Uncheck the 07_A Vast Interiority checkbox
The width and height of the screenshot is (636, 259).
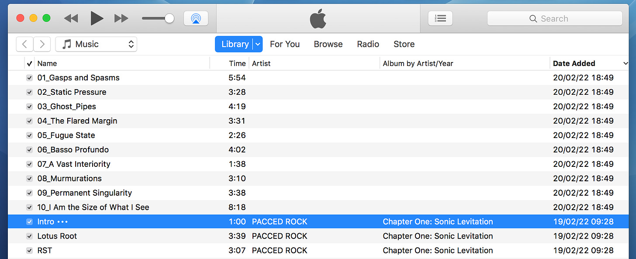(29, 164)
